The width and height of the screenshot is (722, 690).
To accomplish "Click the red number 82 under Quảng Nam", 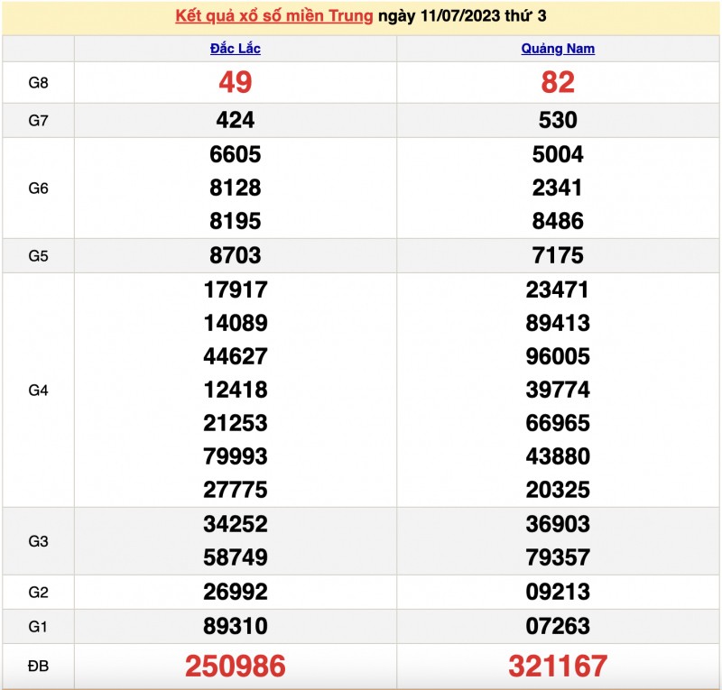I will click(x=557, y=84).
